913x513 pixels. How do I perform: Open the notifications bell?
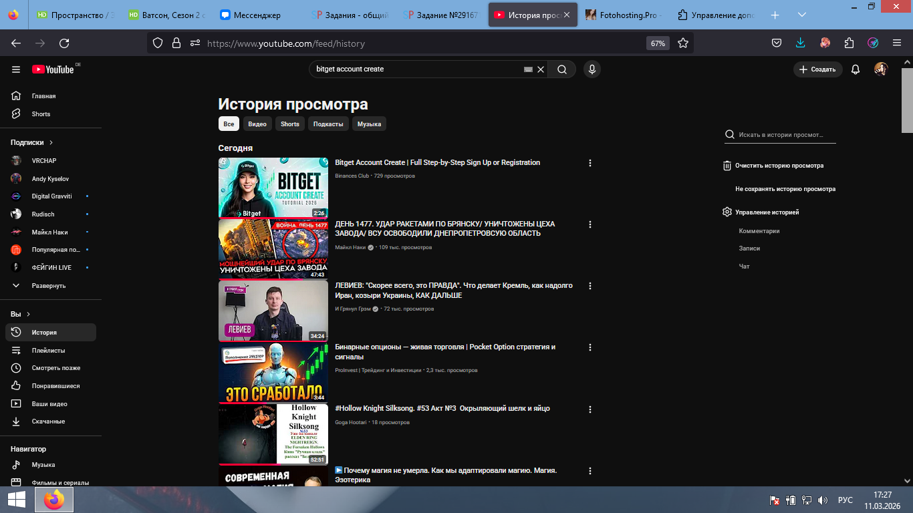point(855,69)
